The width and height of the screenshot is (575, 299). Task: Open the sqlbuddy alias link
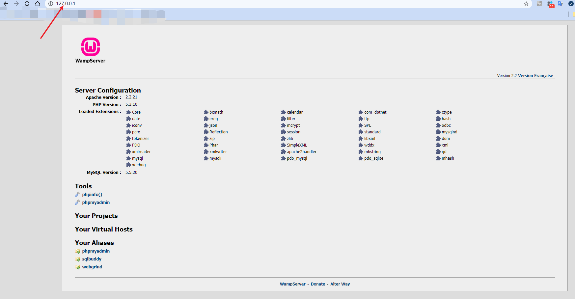click(x=92, y=259)
